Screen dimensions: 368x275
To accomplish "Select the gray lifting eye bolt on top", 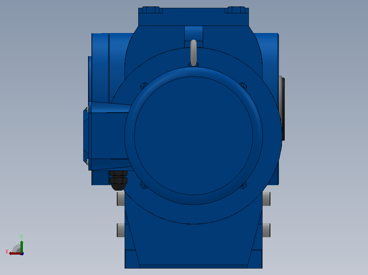I will tap(193, 53).
